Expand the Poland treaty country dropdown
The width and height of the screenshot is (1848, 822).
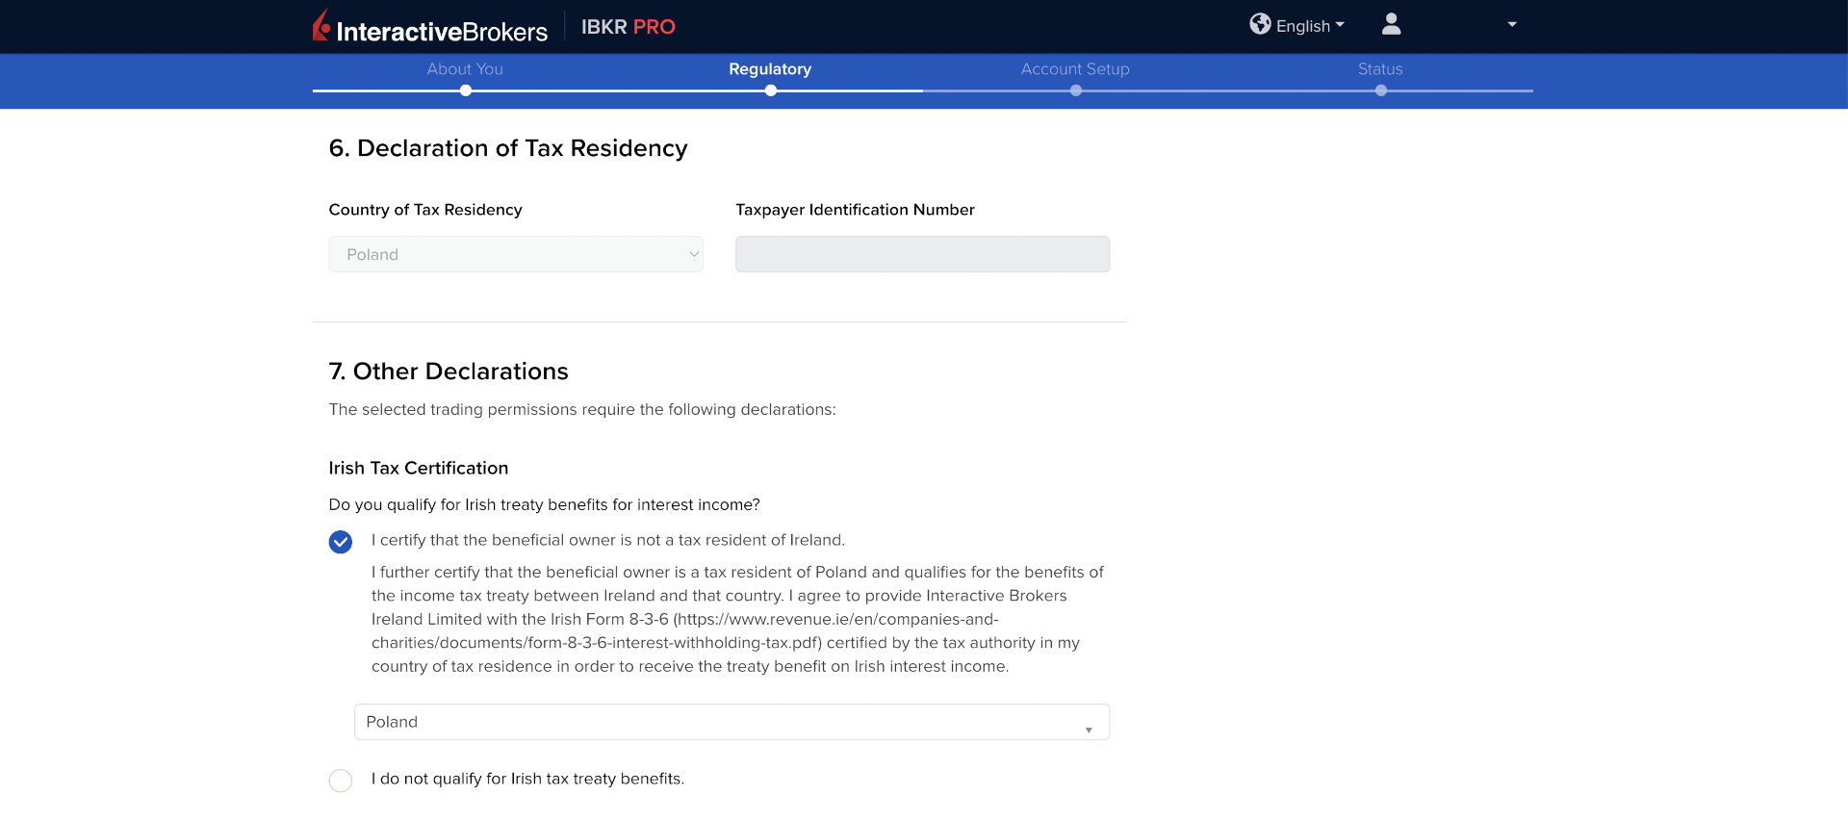[x=731, y=722]
